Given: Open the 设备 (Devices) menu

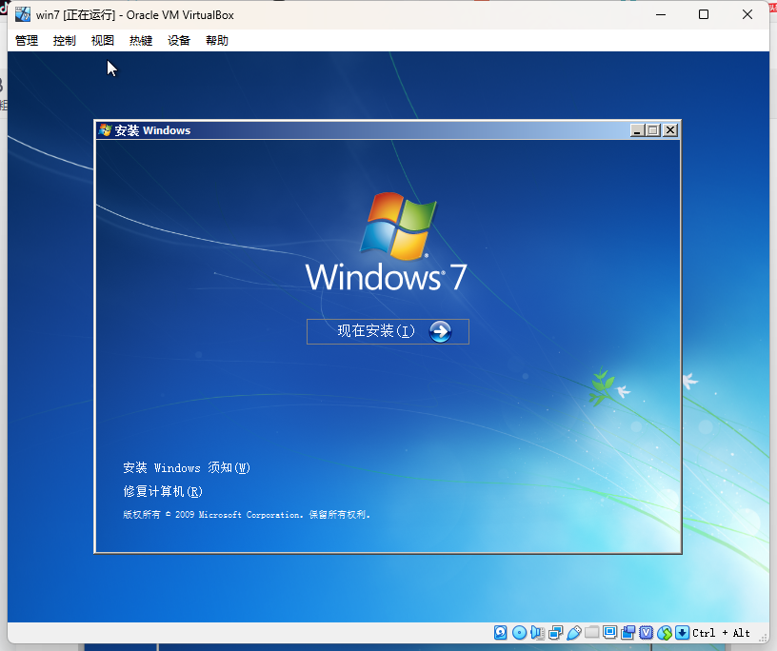Looking at the screenshot, I should [x=177, y=40].
